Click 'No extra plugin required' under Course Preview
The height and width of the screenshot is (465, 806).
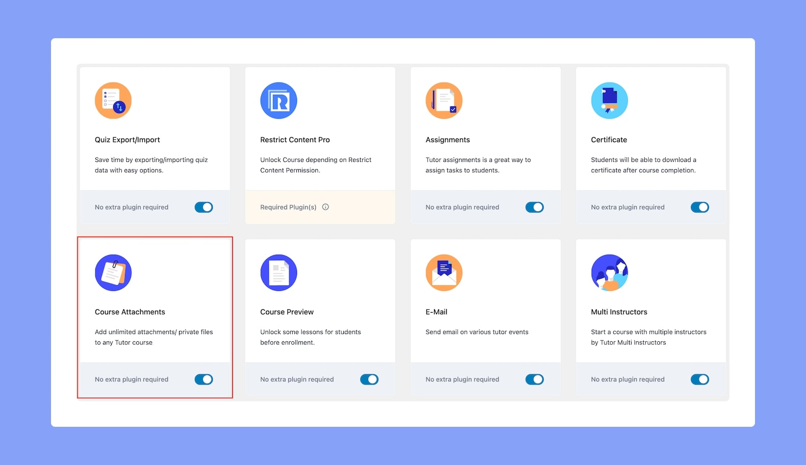pyautogui.click(x=297, y=379)
